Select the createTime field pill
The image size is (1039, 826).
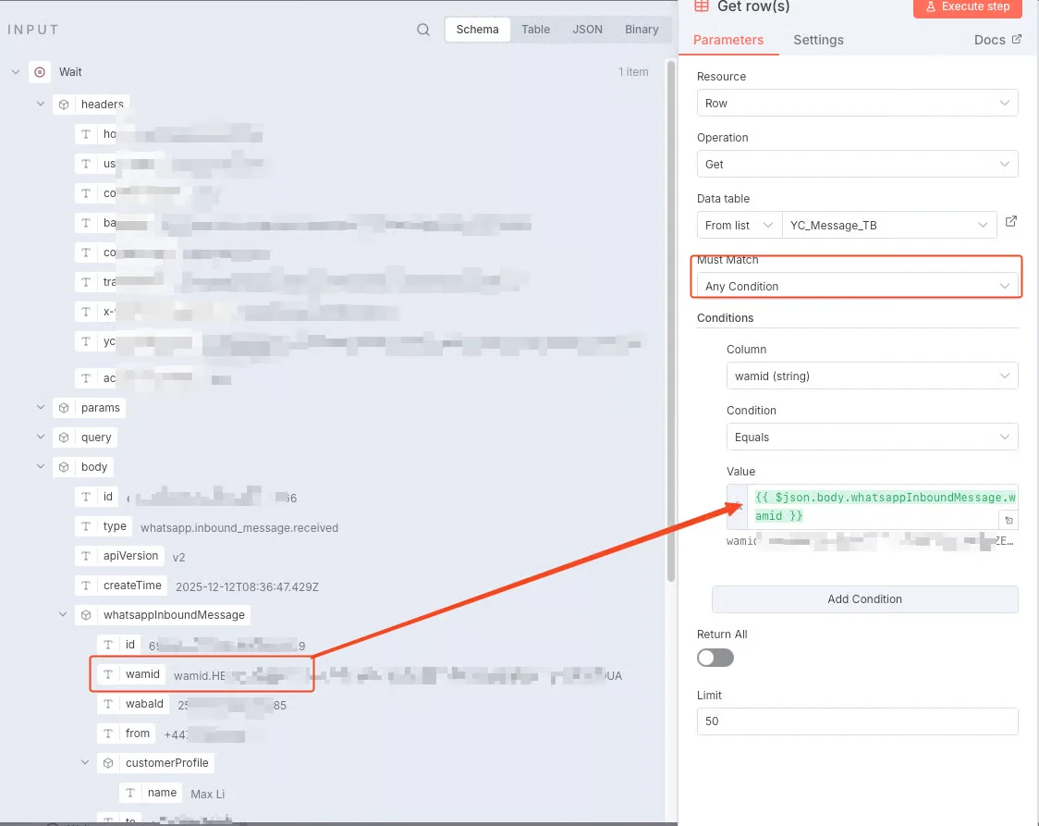pos(121,586)
